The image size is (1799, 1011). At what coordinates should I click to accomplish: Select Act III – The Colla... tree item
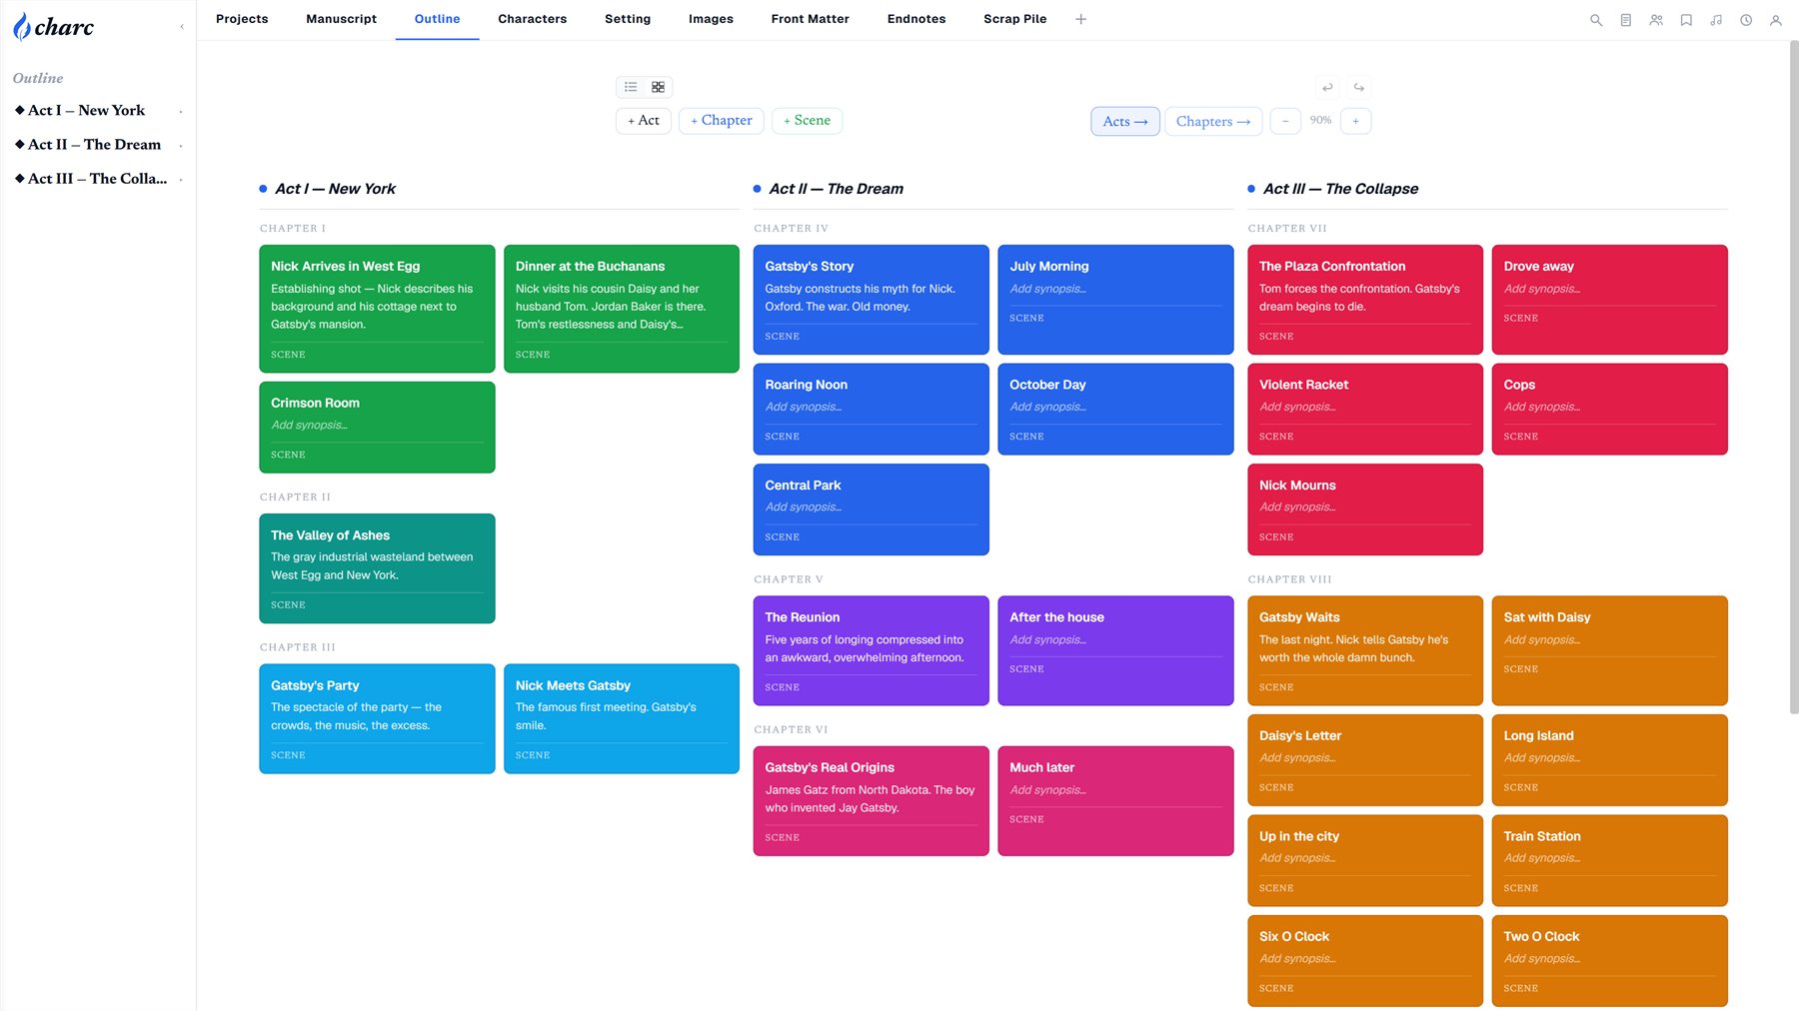[97, 179]
